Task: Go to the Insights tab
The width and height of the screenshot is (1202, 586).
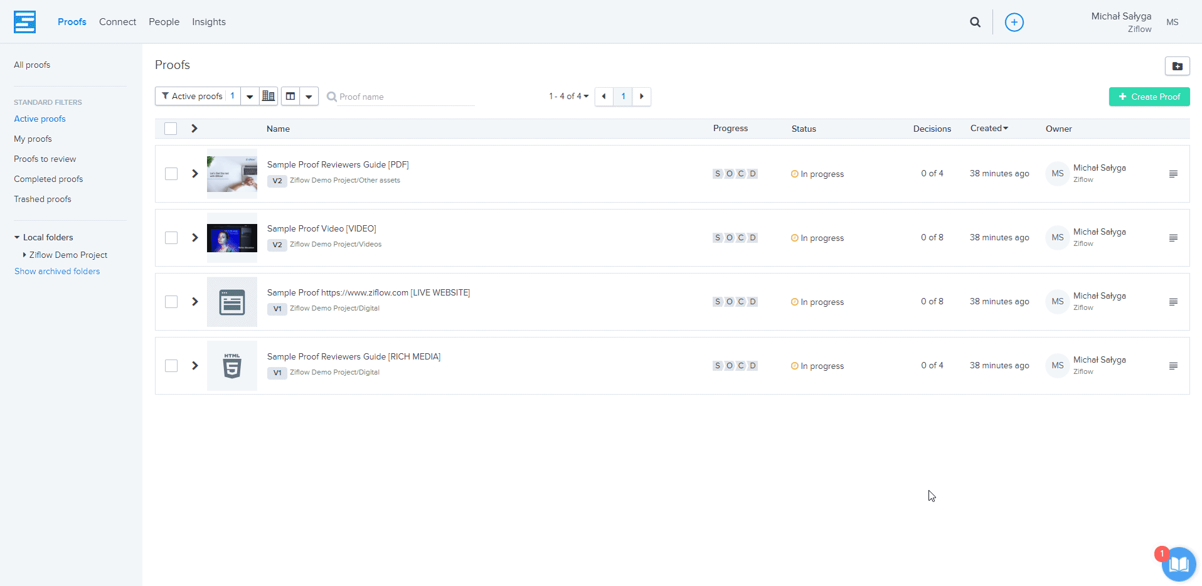Action: 208,22
